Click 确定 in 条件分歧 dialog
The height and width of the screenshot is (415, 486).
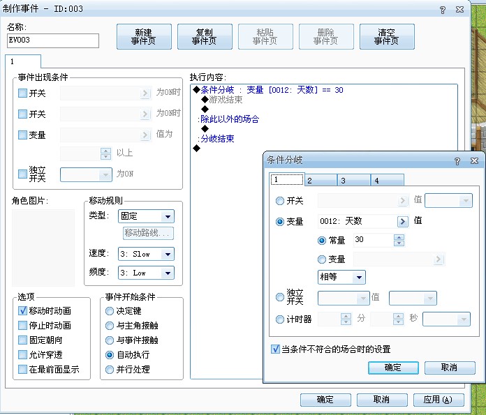pyautogui.click(x=393, y=368)
